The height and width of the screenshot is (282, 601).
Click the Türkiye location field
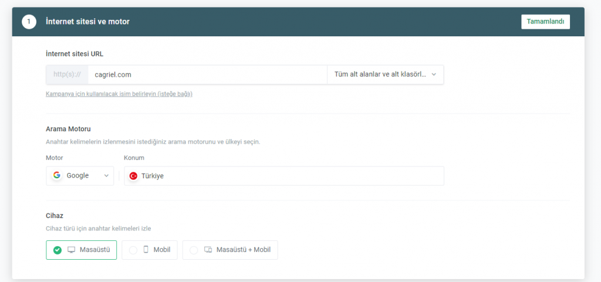tap(284, 176)
